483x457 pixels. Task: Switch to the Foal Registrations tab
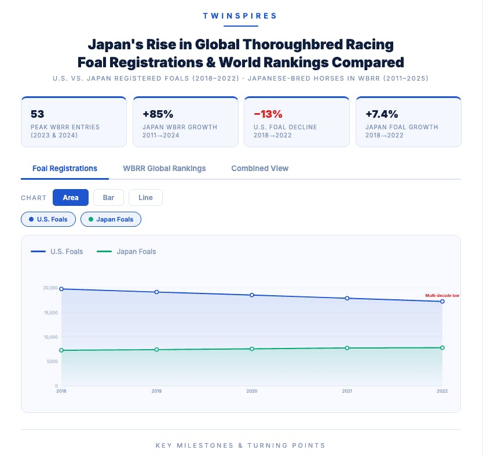65,168
